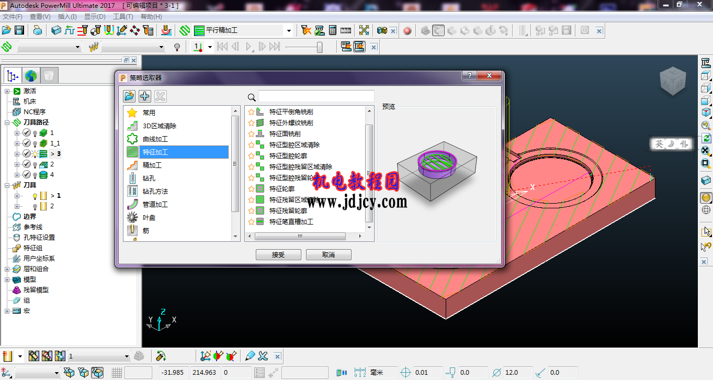Open the block definition tool icon
Viewport: 713px width, 380px height.
[x=56, y=30]
